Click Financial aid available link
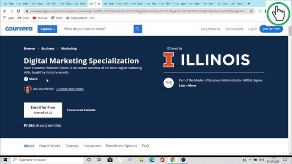The width and height of the screenshot is (292, 164). 81,110
